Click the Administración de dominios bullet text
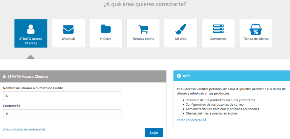Image resolution: width=290 pixels, height=139 pixels. click(x=222, y=109)
